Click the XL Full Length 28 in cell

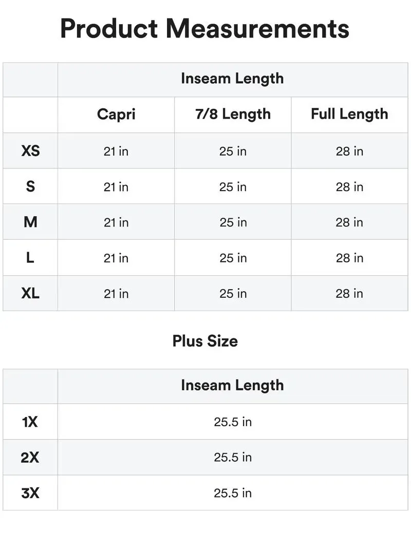point(349,294)
